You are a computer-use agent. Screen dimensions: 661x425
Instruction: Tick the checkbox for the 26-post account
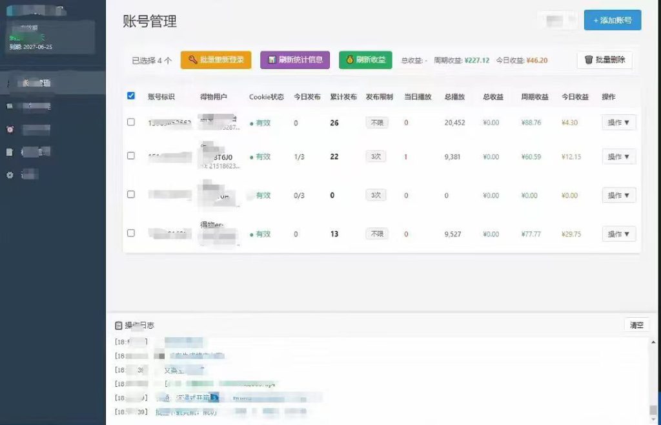pyautogui.click(x=131, y=122)
